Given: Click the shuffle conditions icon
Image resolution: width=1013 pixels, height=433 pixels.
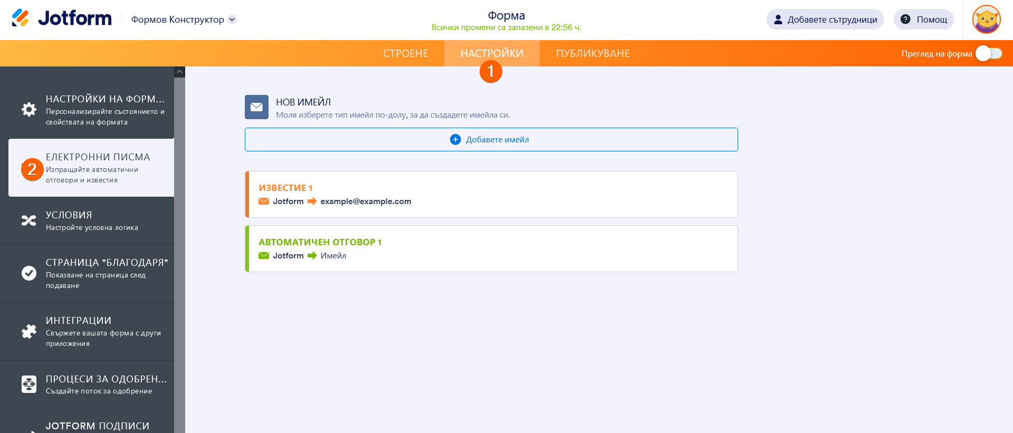Looking at the screenshot, I should (29, 220).
